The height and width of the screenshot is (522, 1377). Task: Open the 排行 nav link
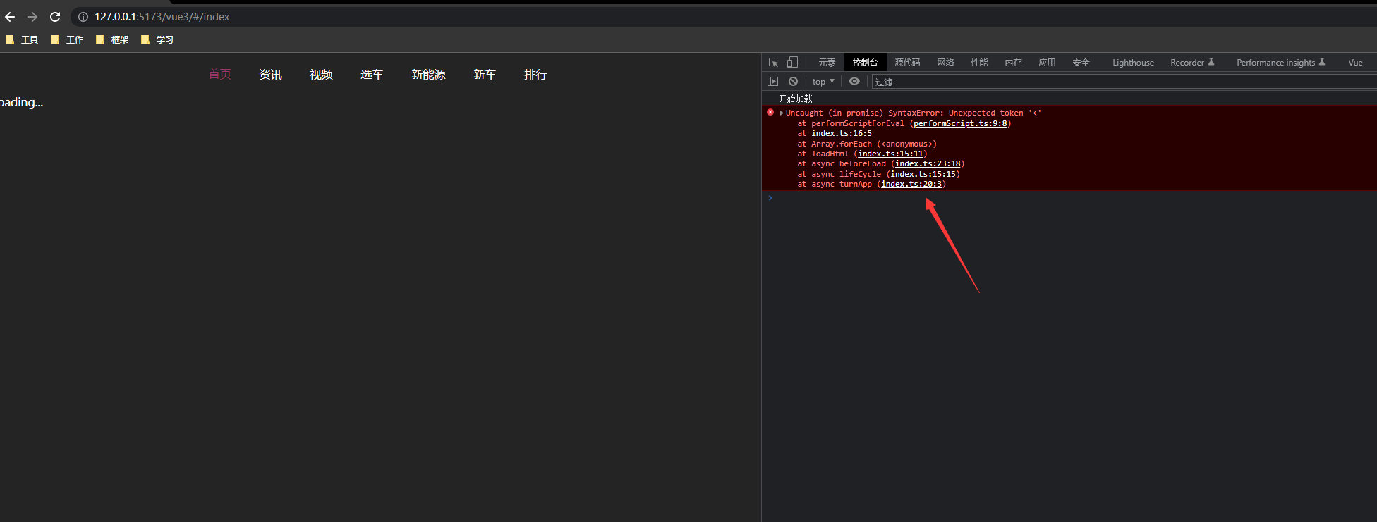pos(535,75)
